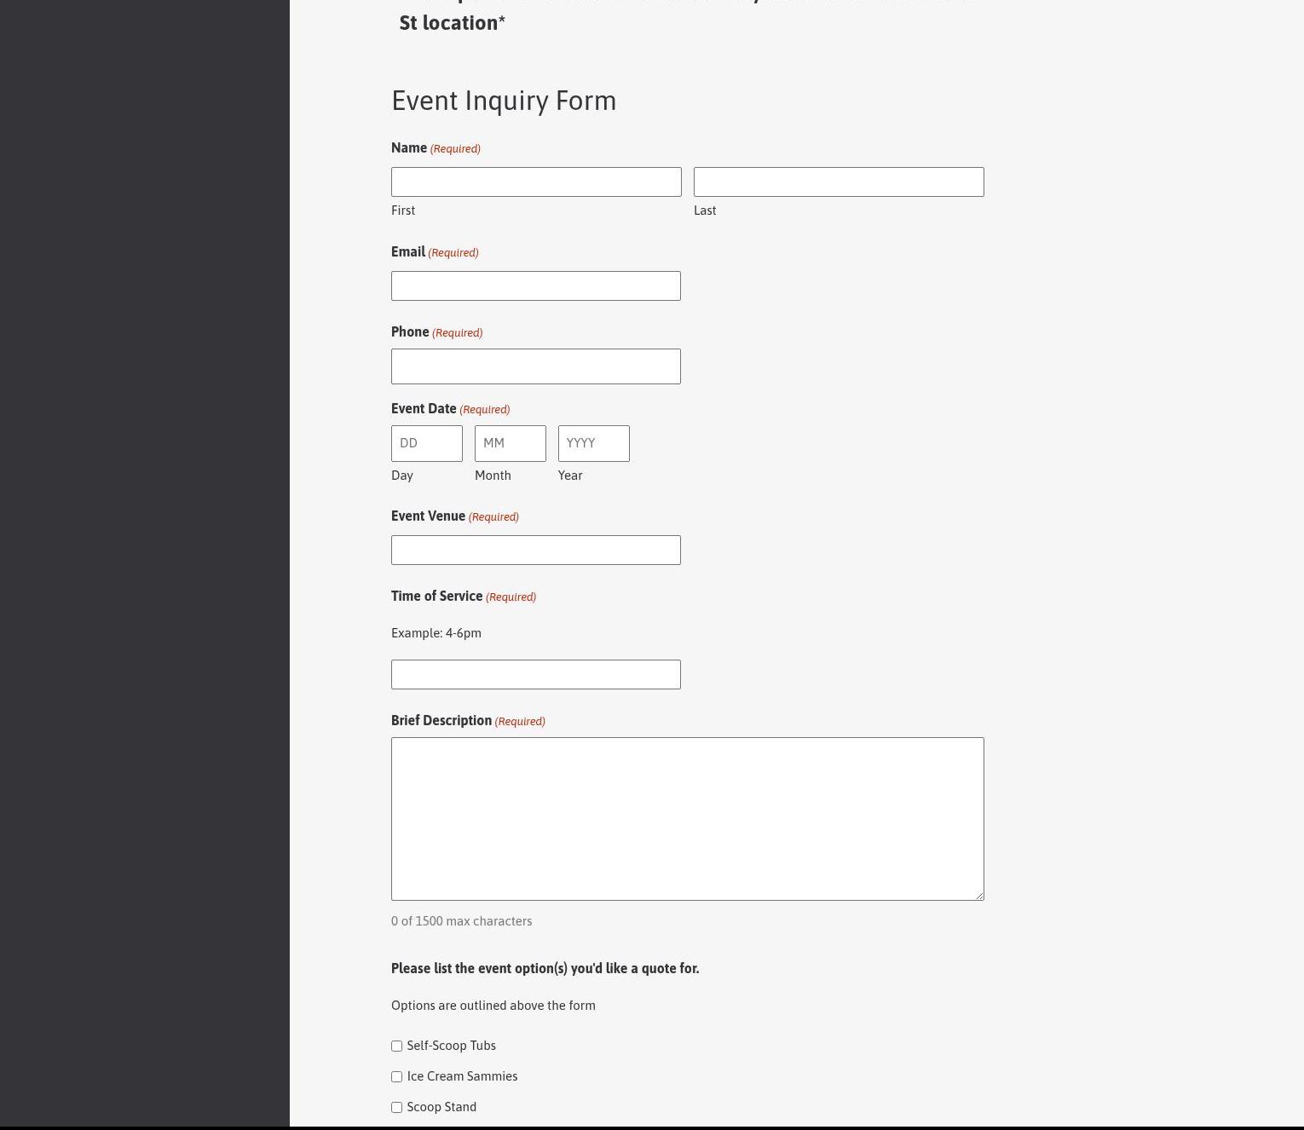
Task: Click the "Scoop Stand" label text
Action: [x=442, y=1107]
